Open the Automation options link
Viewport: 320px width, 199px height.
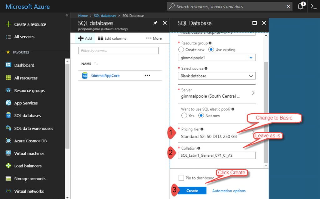coord(229,191)
